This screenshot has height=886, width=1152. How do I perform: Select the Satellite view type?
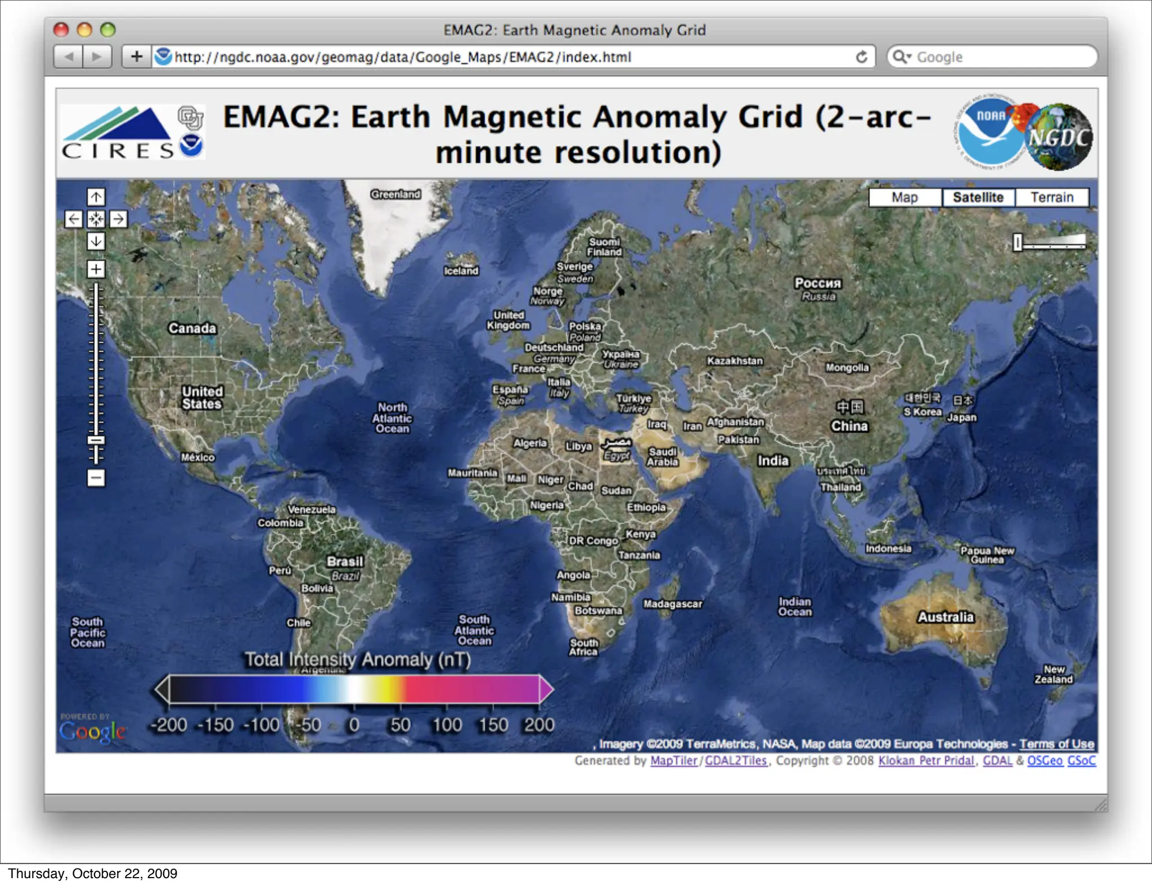978,197
